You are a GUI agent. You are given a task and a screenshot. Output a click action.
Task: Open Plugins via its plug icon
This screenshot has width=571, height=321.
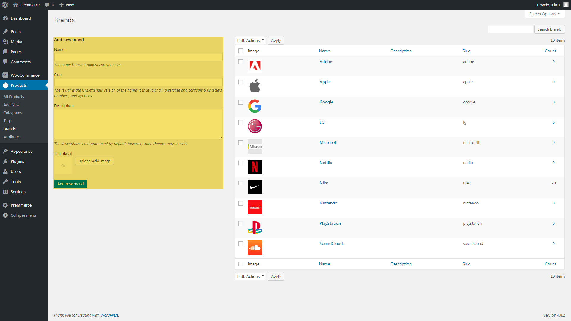coord(5,161)
